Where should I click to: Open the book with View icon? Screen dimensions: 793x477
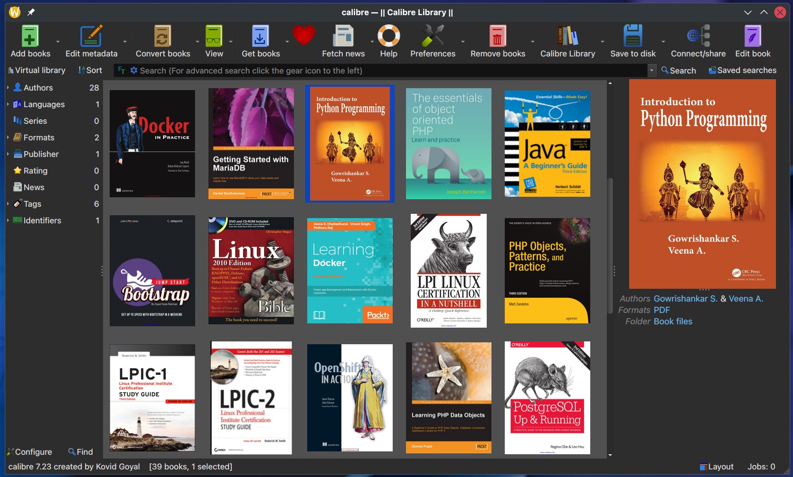tap(214, 36)
